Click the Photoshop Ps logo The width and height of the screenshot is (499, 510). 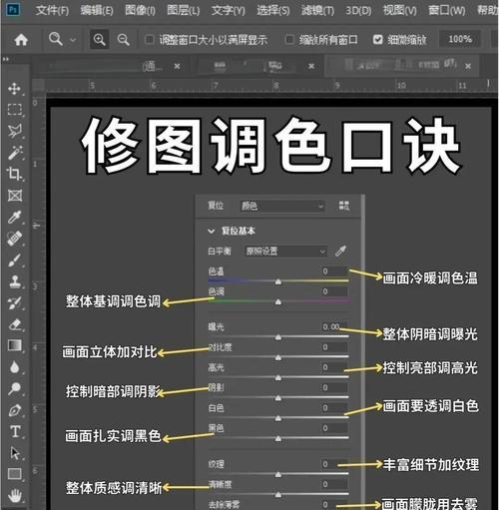point(14,10)
